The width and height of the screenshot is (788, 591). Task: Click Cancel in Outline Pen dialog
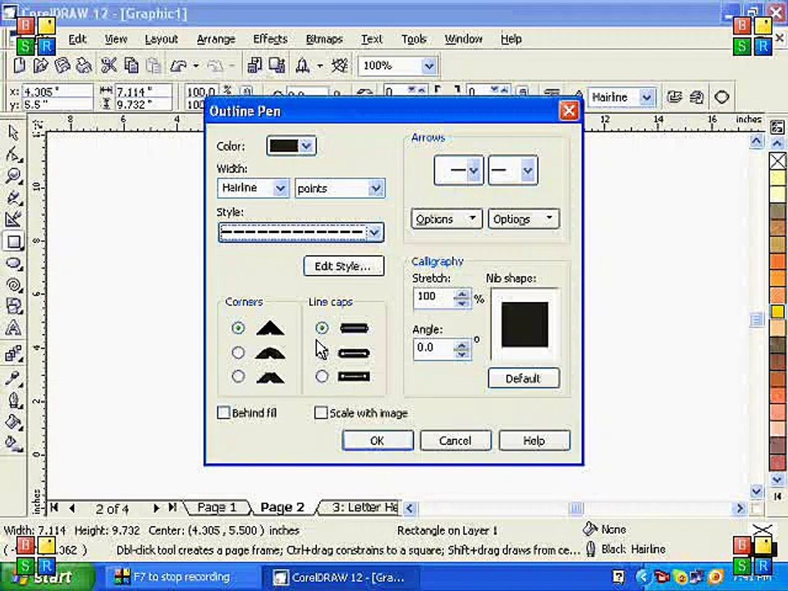[456, 441]
